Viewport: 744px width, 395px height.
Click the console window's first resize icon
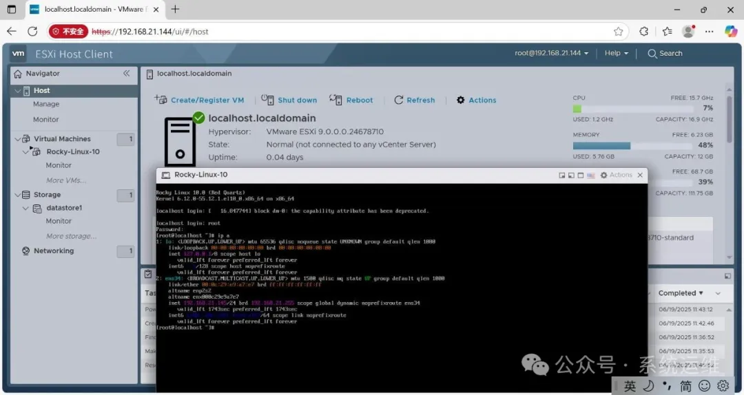[562, 175]
